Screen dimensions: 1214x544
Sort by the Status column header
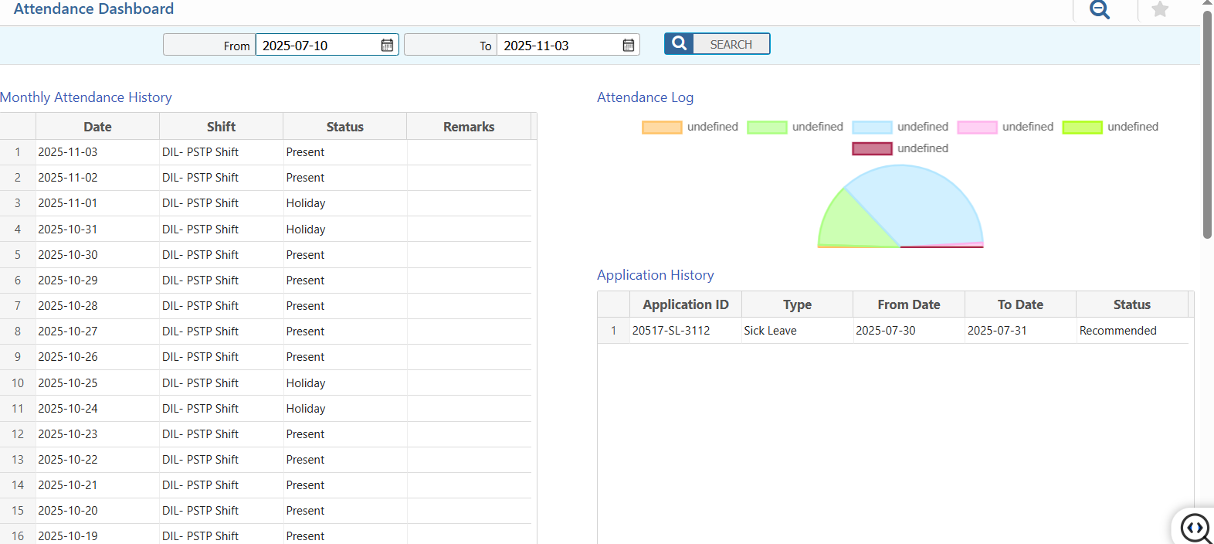click(344, 127)
